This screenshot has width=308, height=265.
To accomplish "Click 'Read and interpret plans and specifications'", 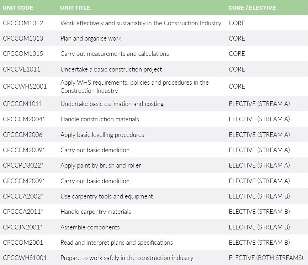I will pyautogui.click(x=117, y=243).
